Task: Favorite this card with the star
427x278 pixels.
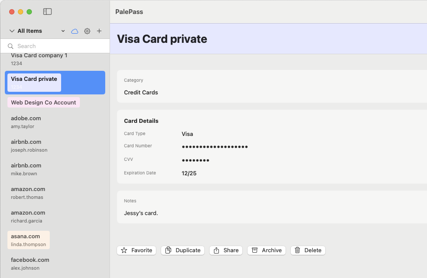Action: pyautogui.click(x=124, y=250)
